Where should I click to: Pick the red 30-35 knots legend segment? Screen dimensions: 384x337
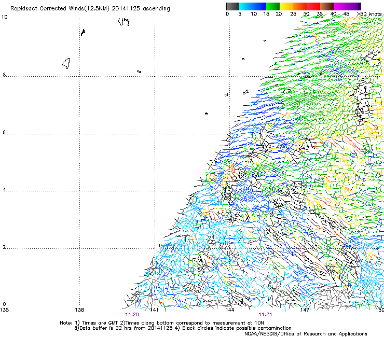(x=313, y=6)
